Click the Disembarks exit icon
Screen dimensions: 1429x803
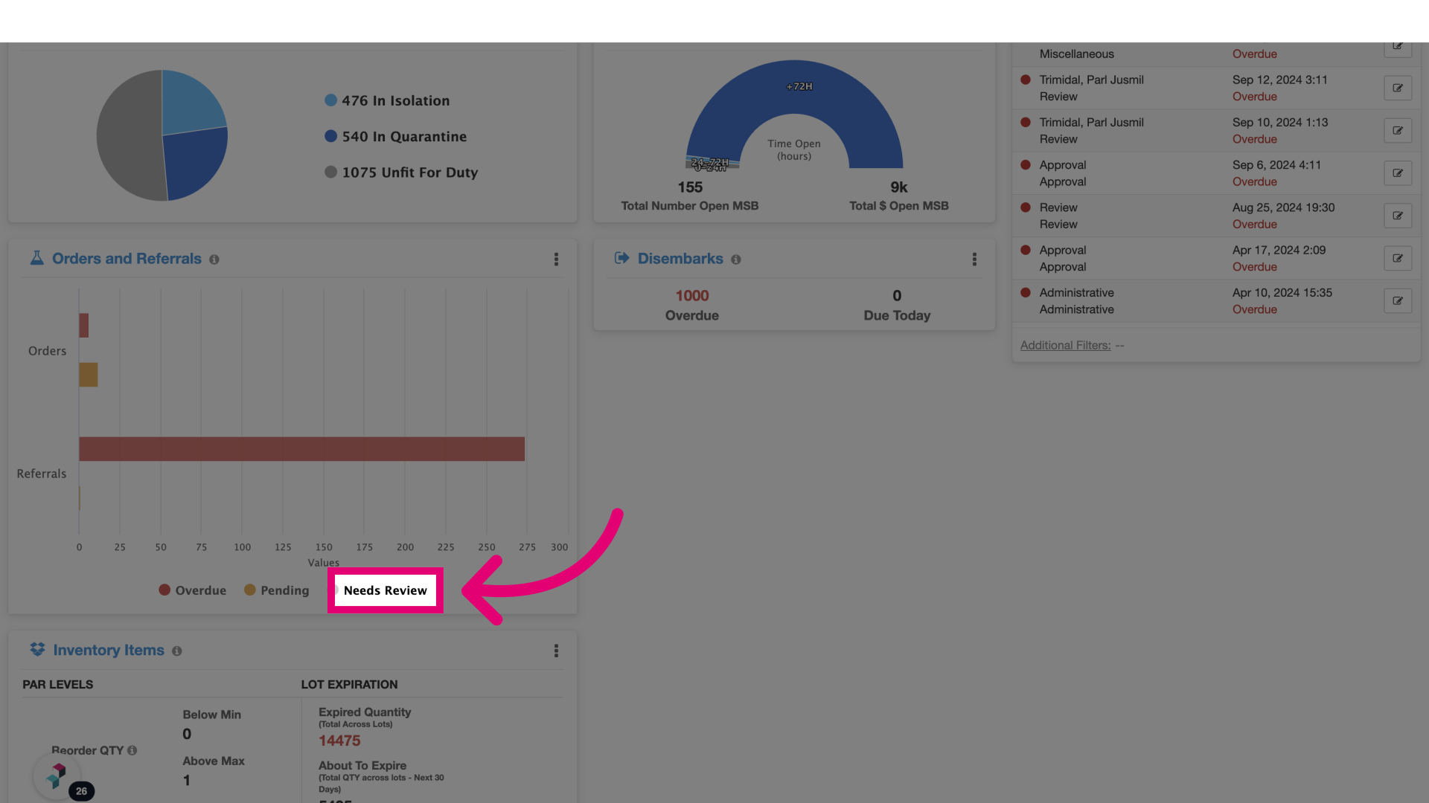tap(621, 258)
